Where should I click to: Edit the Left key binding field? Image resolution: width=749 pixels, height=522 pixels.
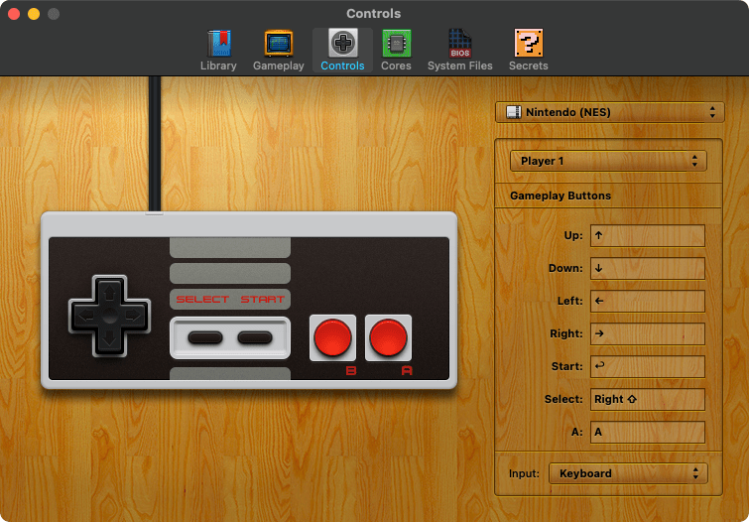point(647,301)
